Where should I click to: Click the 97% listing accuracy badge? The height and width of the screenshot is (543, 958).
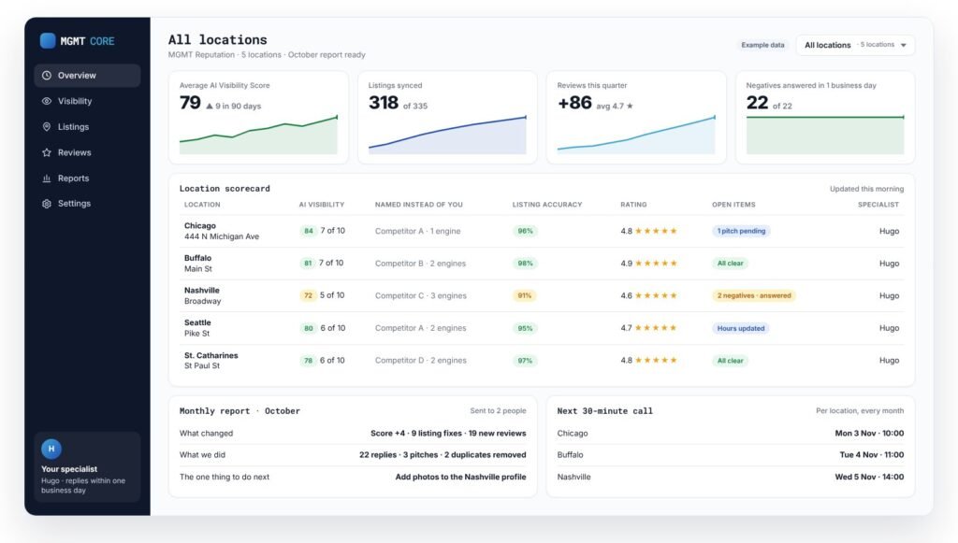[526, 361]
